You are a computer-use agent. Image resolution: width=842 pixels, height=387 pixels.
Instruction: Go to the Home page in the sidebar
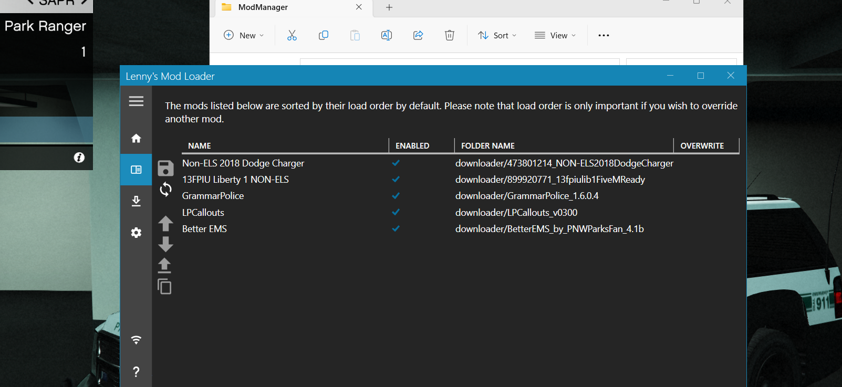[x=136, y=138]
